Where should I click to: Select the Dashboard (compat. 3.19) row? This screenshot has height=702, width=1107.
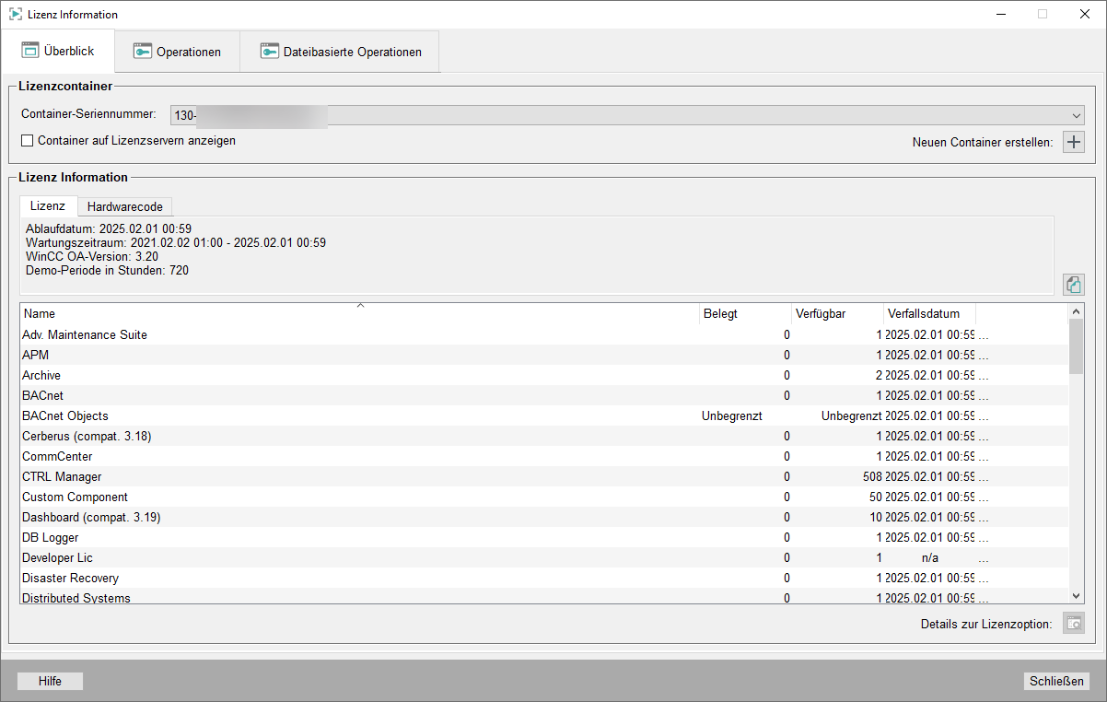(x=544, y=517)
